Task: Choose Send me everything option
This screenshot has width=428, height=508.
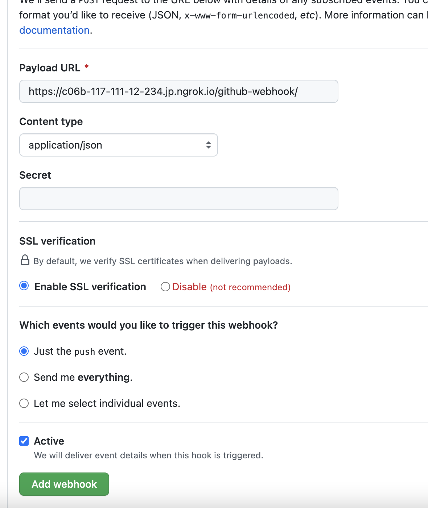Action: 24,377
